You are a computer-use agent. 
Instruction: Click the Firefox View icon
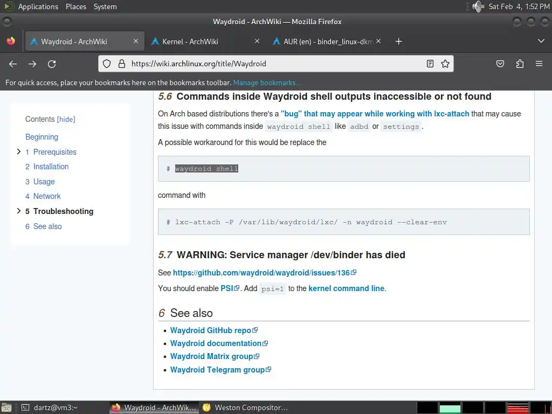click(x=11, y=41)
